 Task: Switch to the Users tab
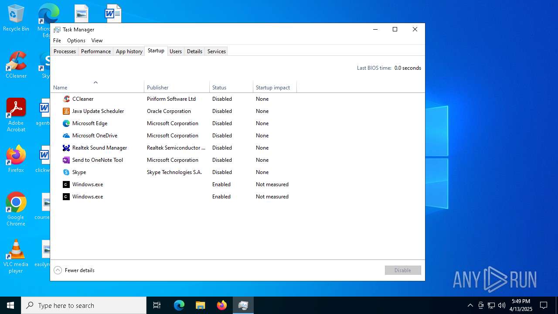click(176, 51)
